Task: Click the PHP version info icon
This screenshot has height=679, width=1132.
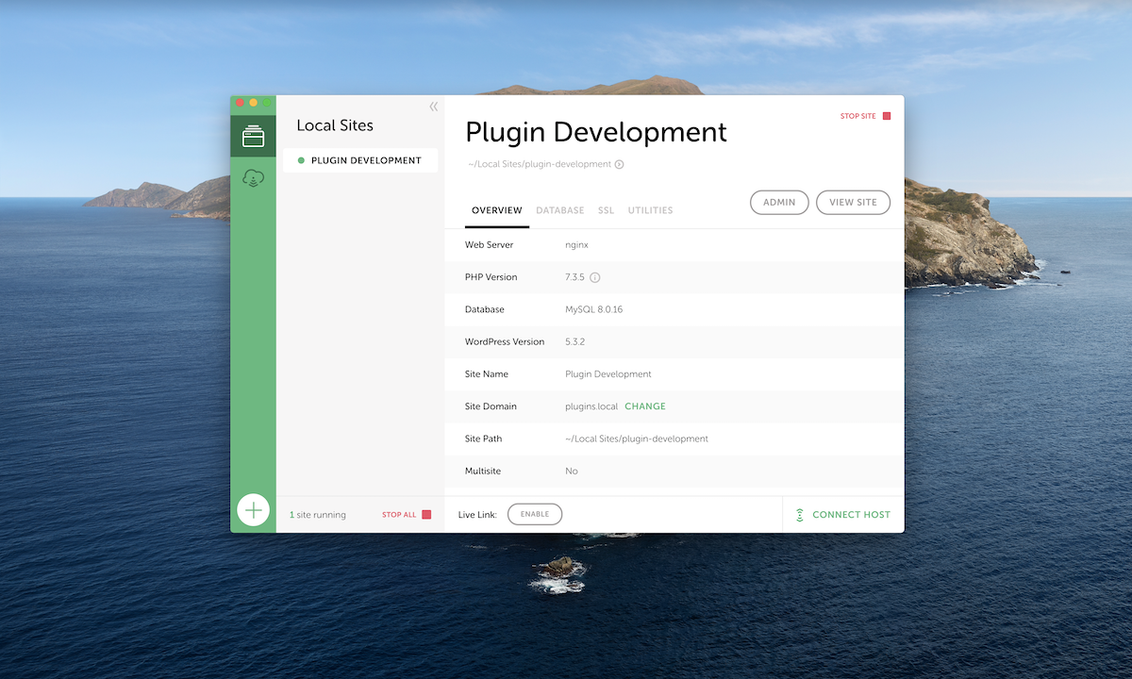Action: [x=595, y=277]
